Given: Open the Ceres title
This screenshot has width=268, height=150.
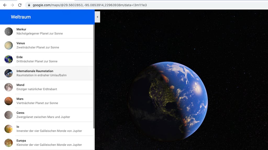Looking at the screenshot, I should (x=20, y=113).
